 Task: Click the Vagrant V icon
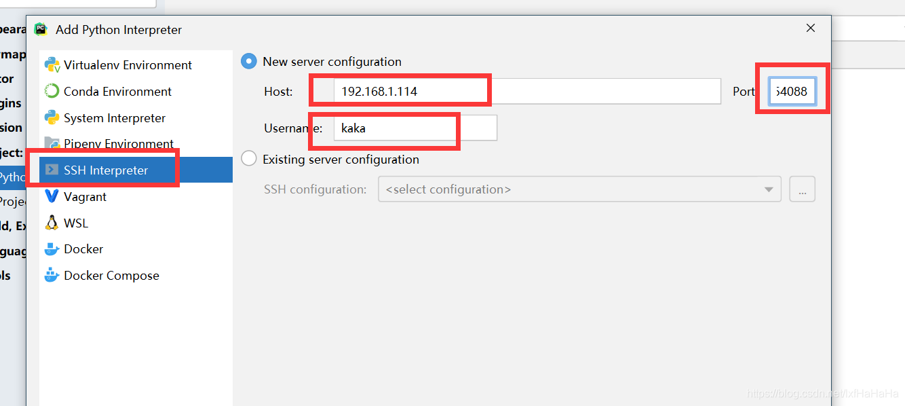pyautogui.click(x=52, y=196)
